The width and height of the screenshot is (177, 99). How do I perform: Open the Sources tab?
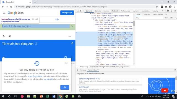pyautogui.click(x=106, y=11)
